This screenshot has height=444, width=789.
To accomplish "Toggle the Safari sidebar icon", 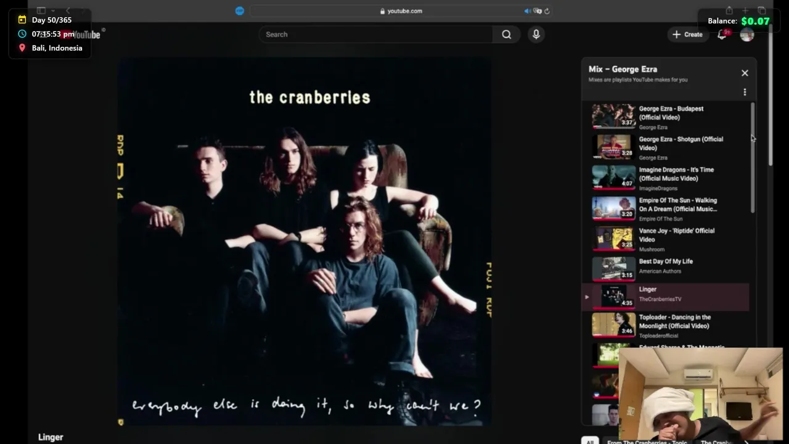I will click(41, 10).
